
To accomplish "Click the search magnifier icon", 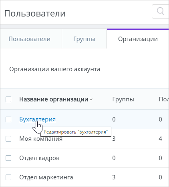I will click(161, 11).
